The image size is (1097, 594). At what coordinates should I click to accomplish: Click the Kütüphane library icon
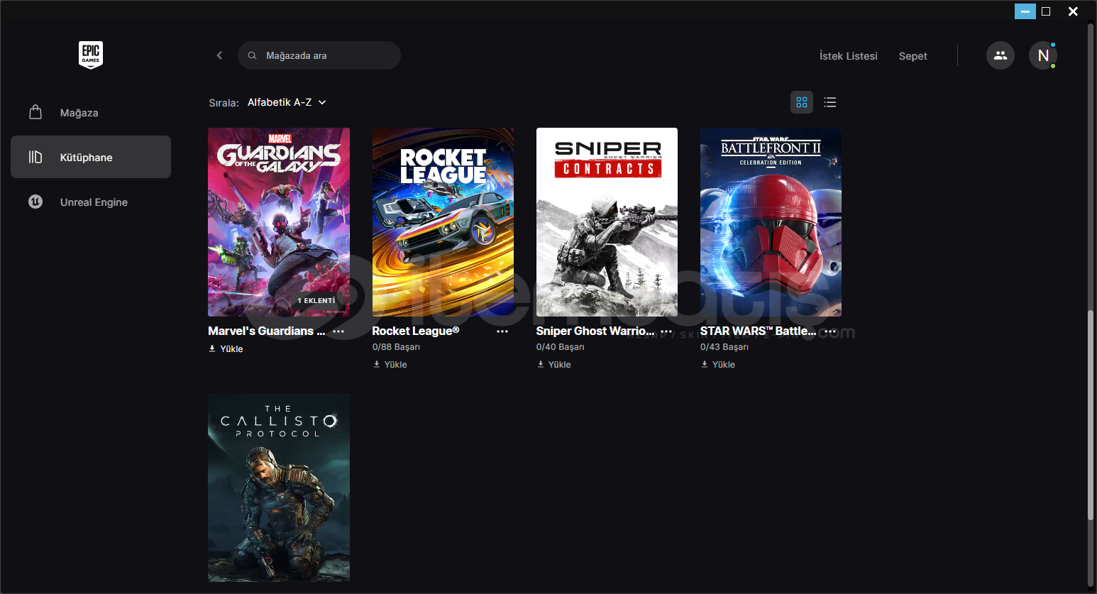click(x=35, y=157)
